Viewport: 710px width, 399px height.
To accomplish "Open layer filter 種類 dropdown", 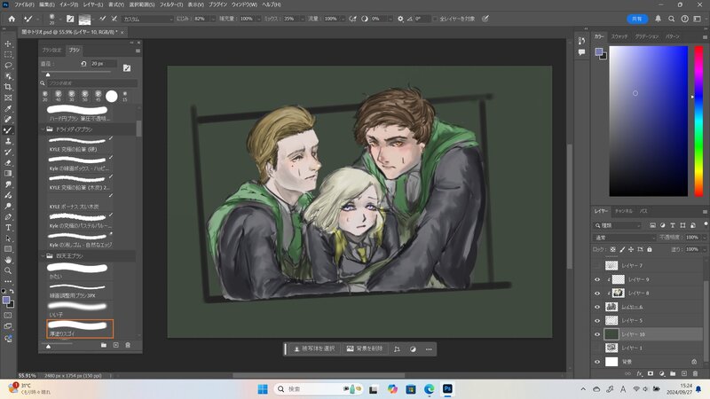I will point(618,225).
